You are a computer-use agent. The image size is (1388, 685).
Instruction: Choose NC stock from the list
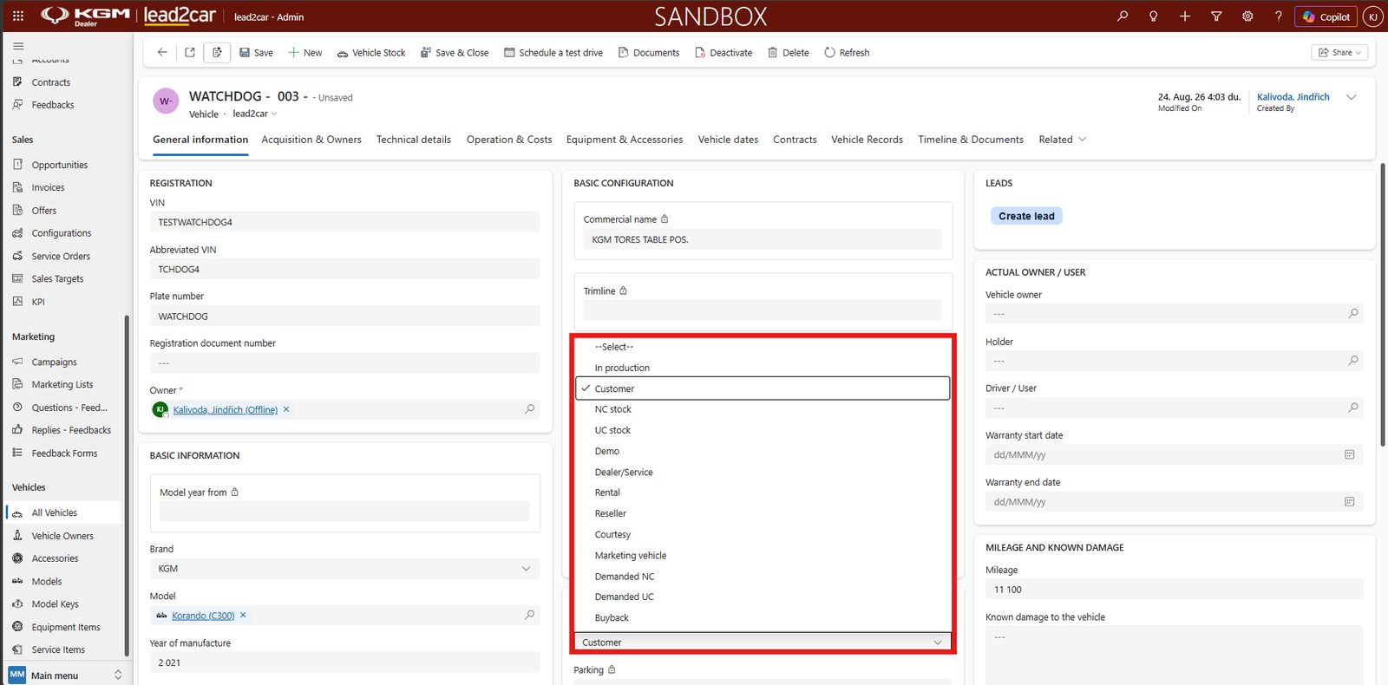coord(763,409)
